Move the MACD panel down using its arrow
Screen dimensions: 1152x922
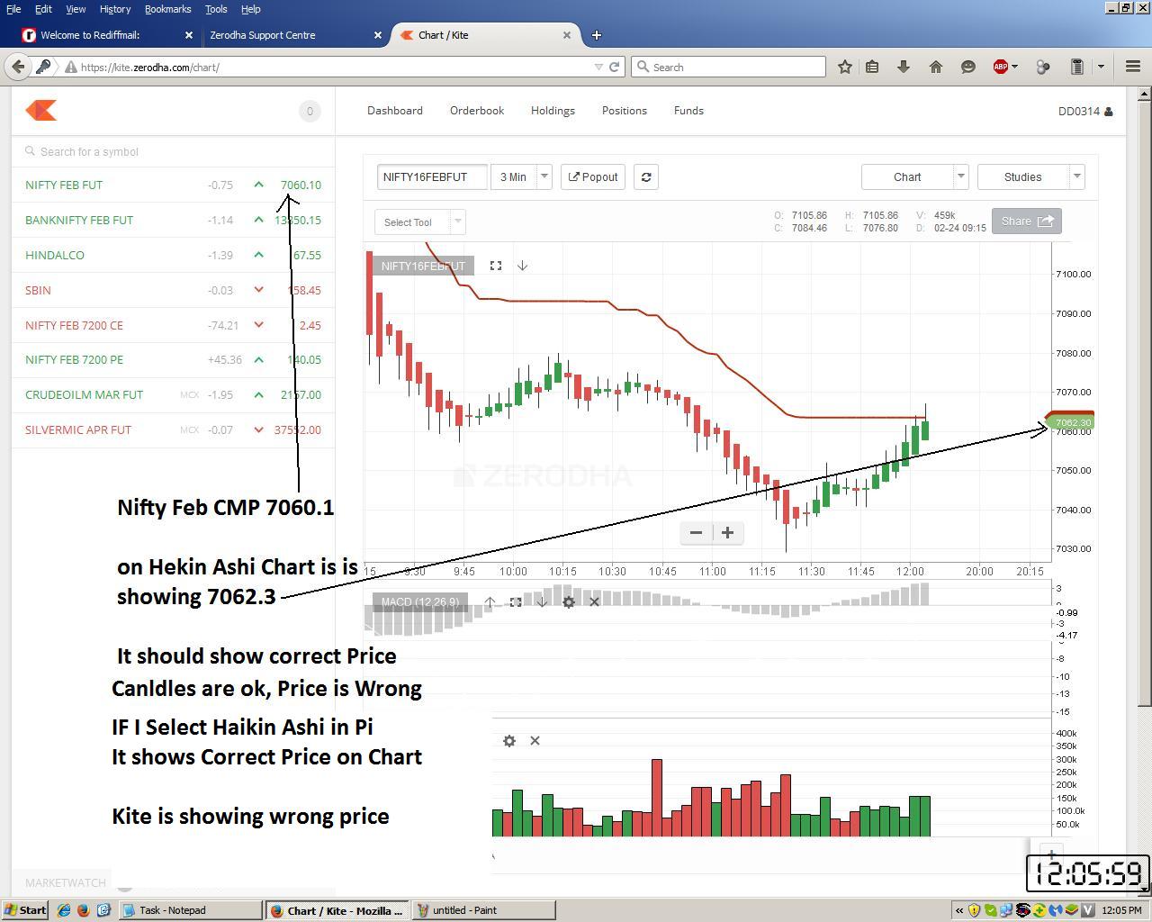click(x=542, y=601)
